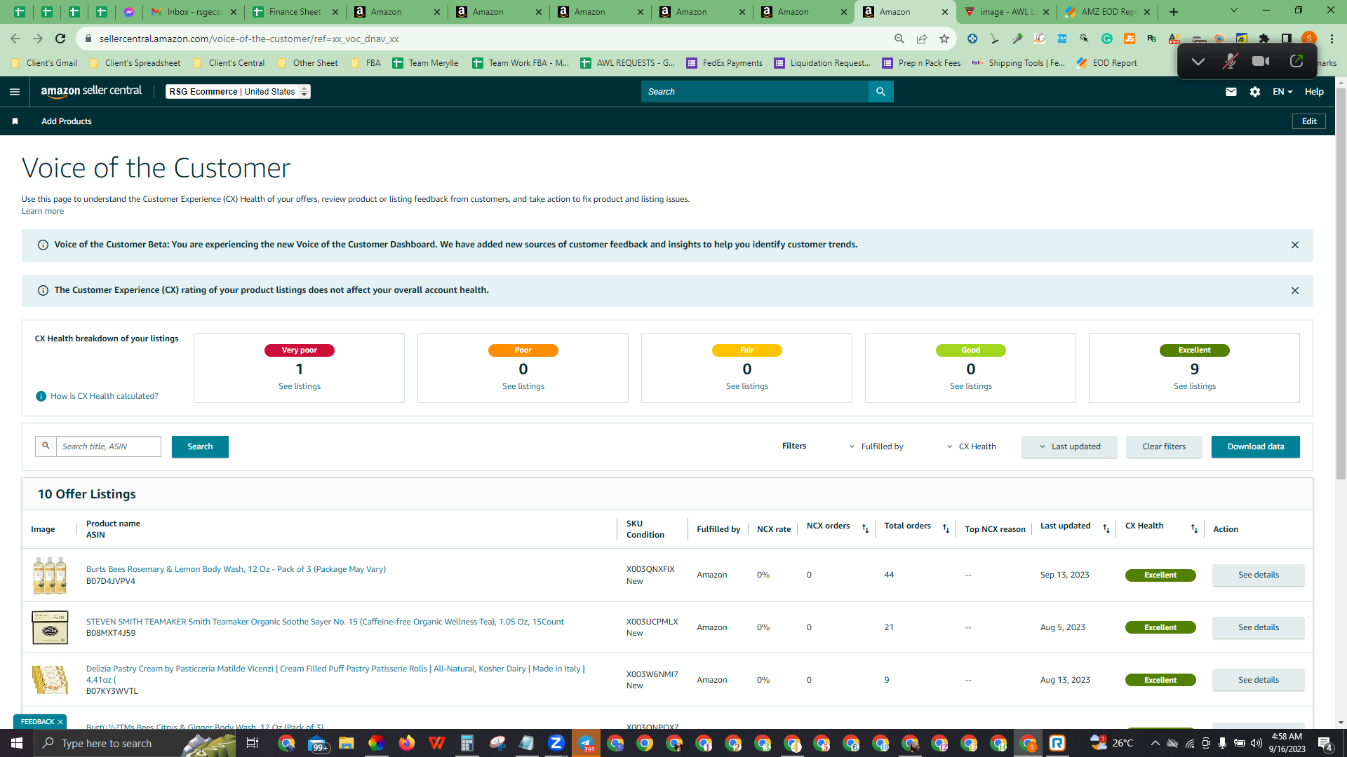Click the Amazon Seller Central logo
The height and width of the screenshot is (757, 1347).
point(91,91)
